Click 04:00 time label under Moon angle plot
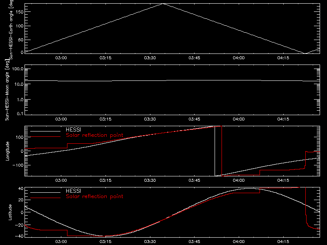This screenshot has width=327, height=245. 239,119
